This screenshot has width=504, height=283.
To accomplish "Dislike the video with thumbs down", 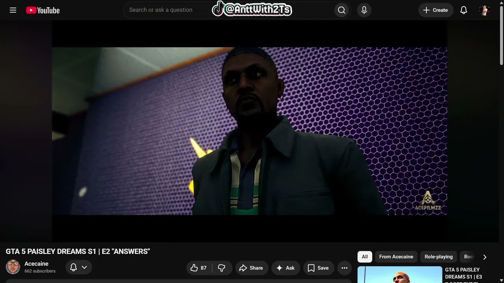I will click(x=222, y=268).
